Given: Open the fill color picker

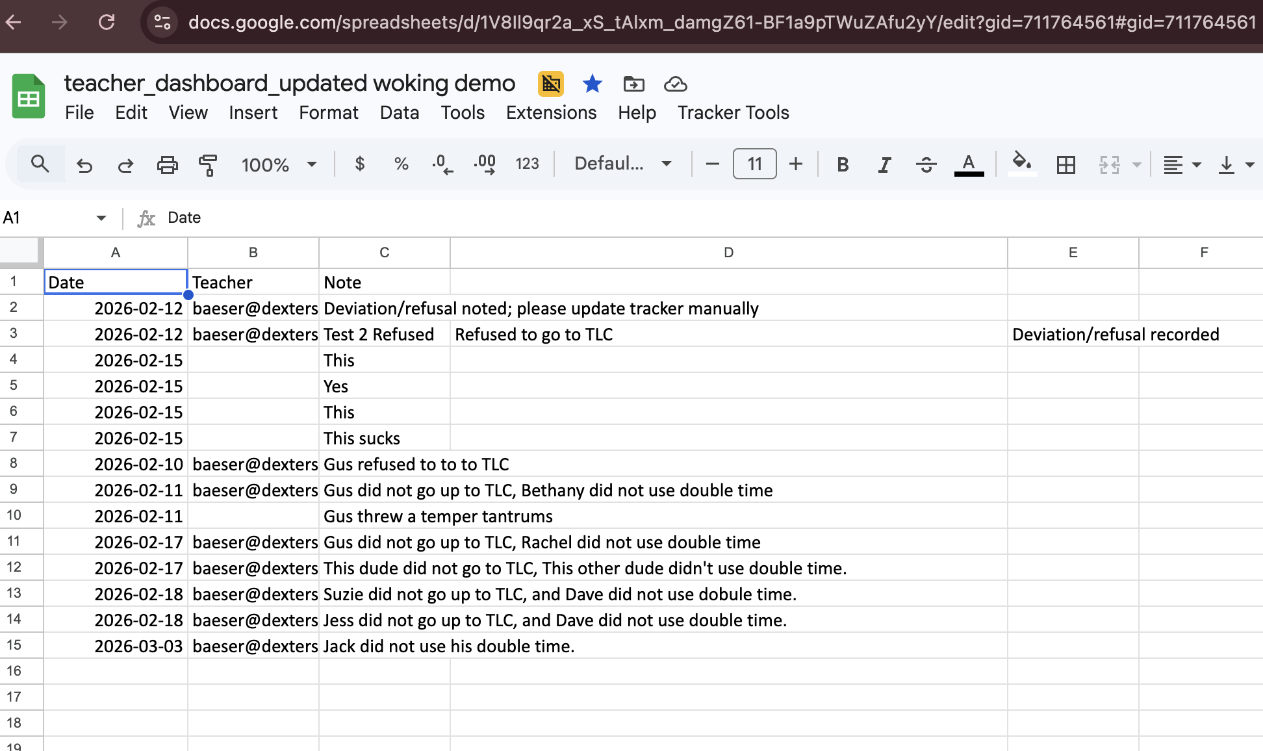Looking at the screenshot, I should pos(1021,163).
